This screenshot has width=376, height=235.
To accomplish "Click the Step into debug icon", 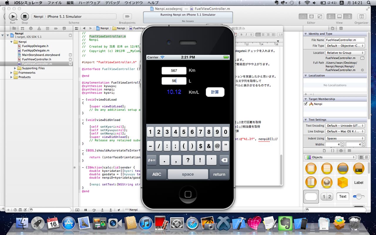I will [102, 210].
